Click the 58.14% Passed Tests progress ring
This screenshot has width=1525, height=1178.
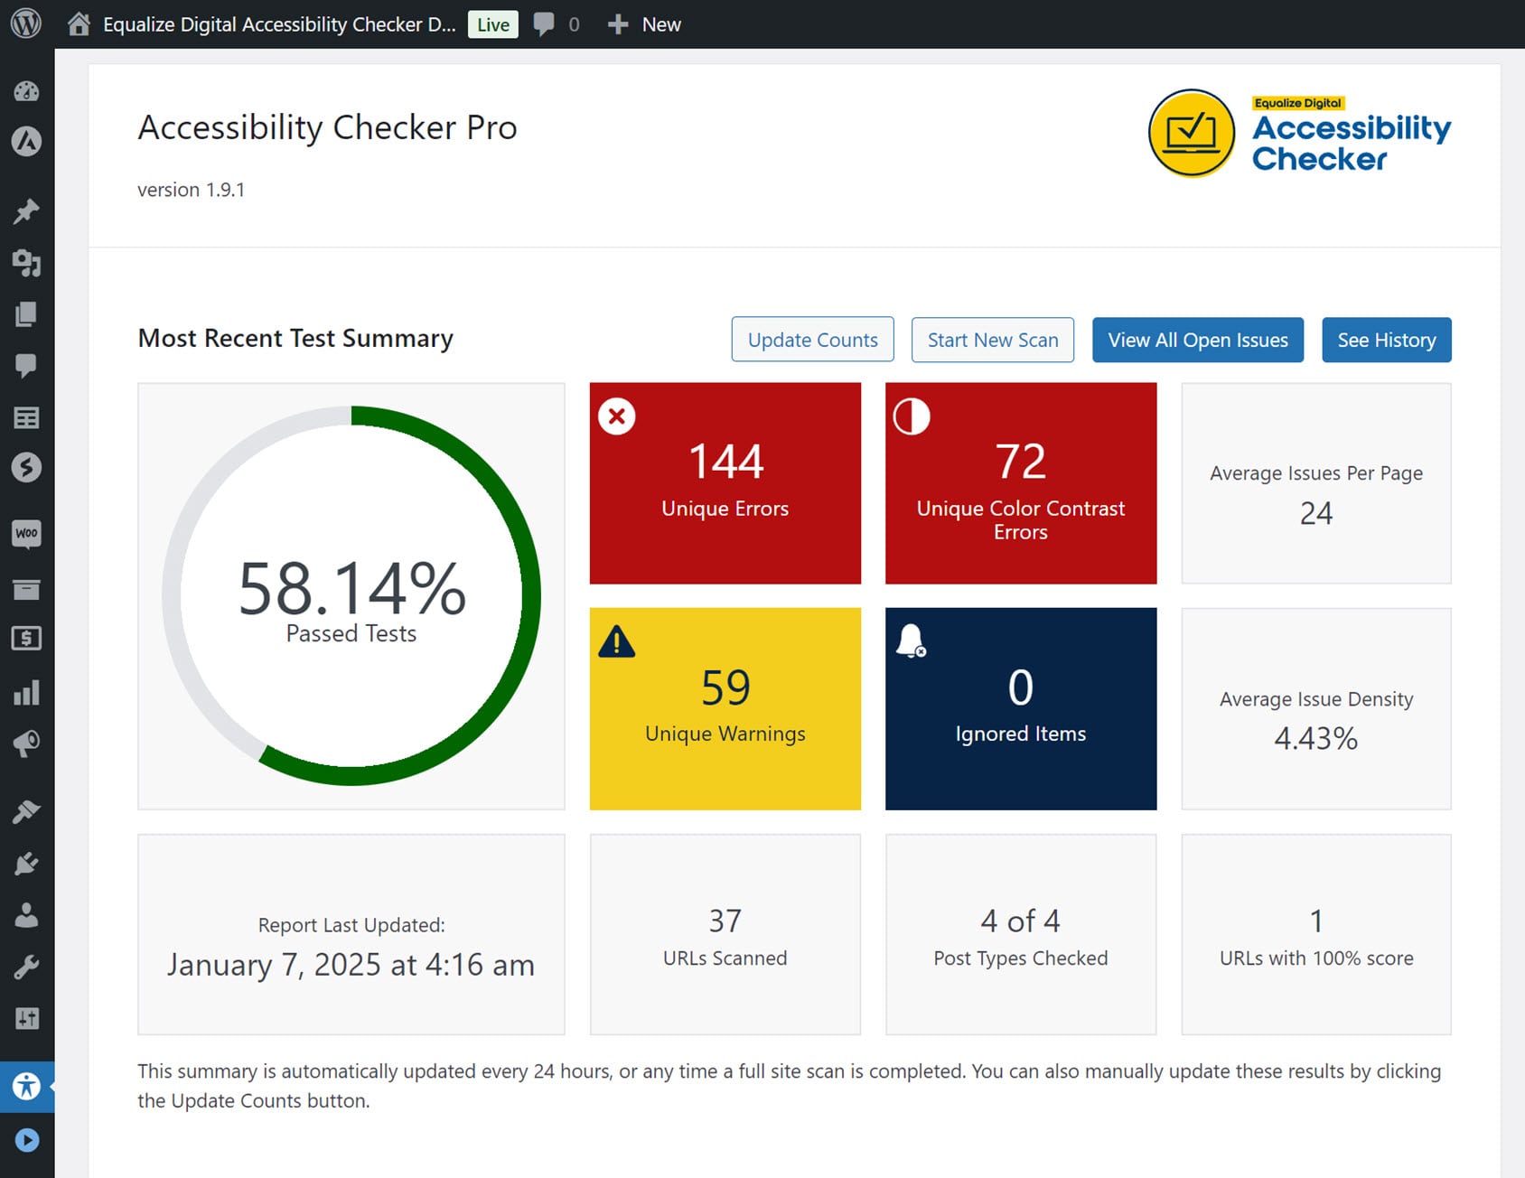pyautogui.click(x=351, y=596)
